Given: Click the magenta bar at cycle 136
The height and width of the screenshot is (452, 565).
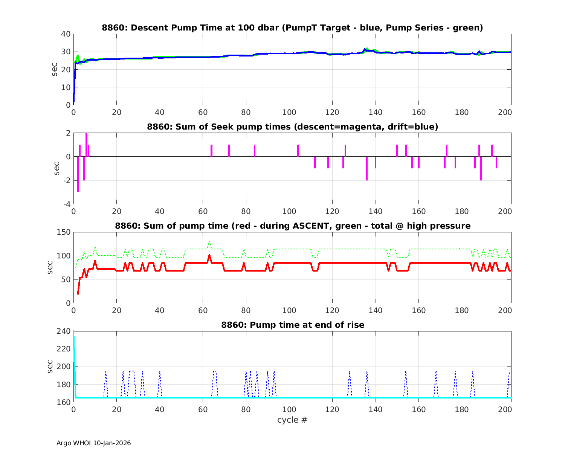Looking at the screenshot, I should 367,168.
